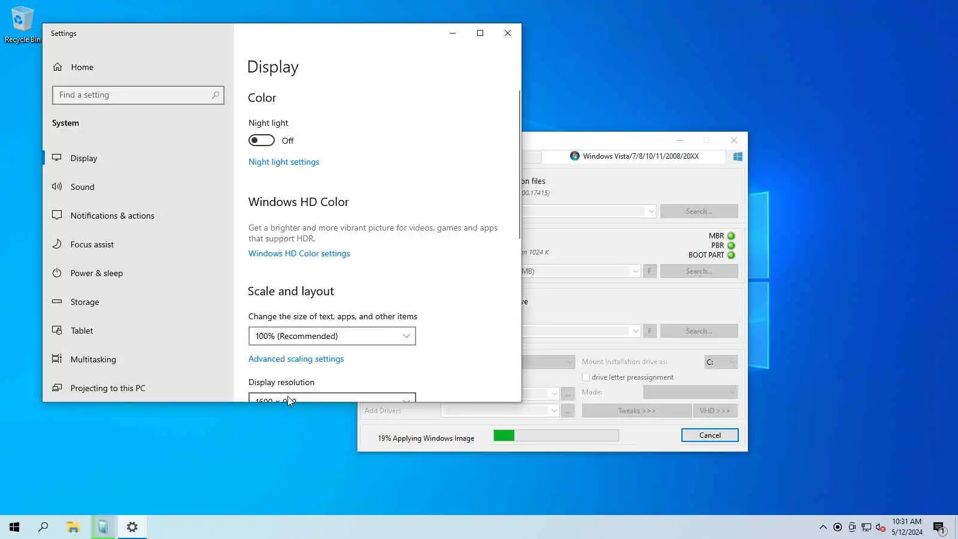Viewport: 958px width, 539px height.
Task: Open Projecting to this PC settings
Action: click(138, 388)
